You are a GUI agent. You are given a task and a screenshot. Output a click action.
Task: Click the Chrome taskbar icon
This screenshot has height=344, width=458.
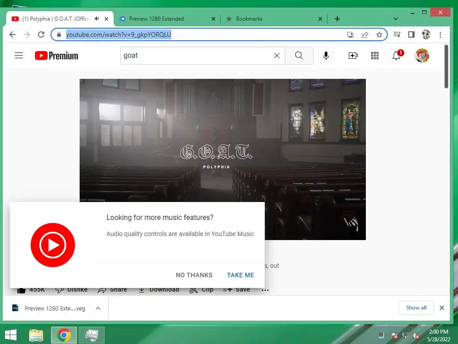pos(64,335)
